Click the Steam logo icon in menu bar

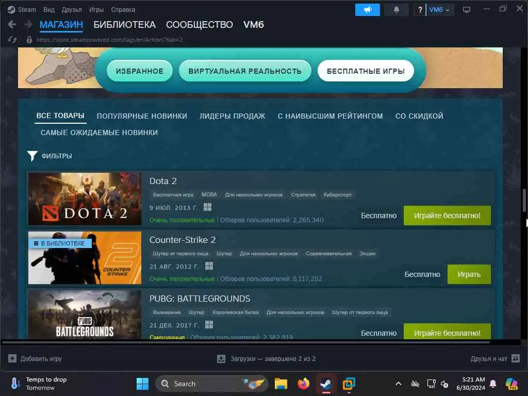tap(11, 9)
